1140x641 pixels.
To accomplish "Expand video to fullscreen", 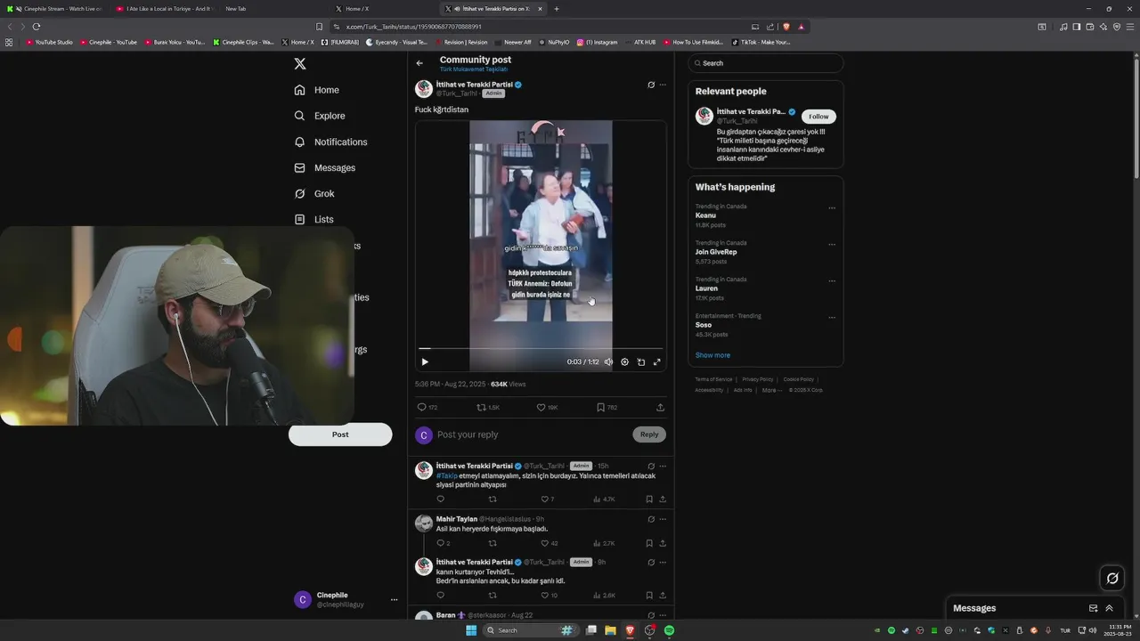I will (x=657, y=362).
